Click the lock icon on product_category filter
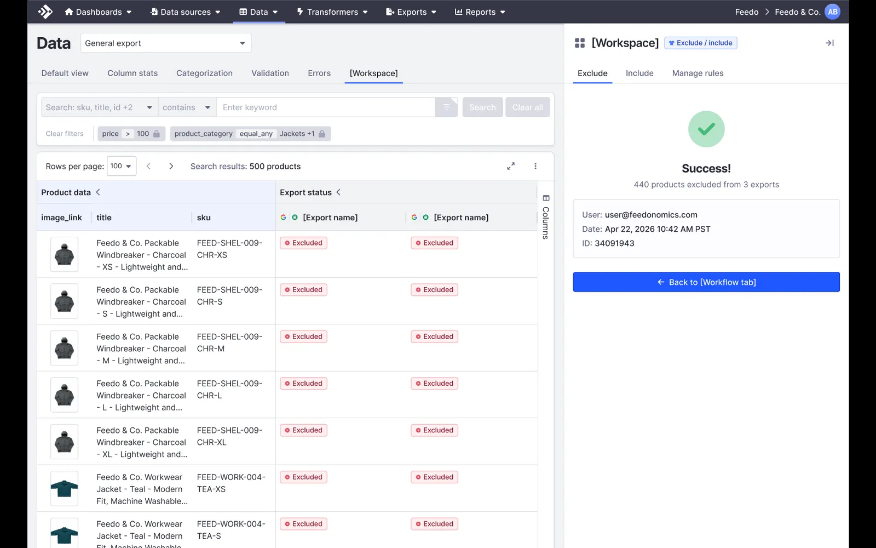876x548 pixels. 322,134
